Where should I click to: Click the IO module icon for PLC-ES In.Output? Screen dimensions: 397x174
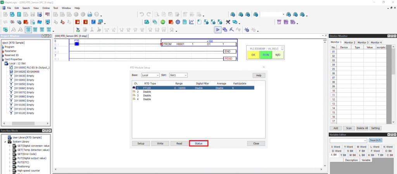point(11,67)
